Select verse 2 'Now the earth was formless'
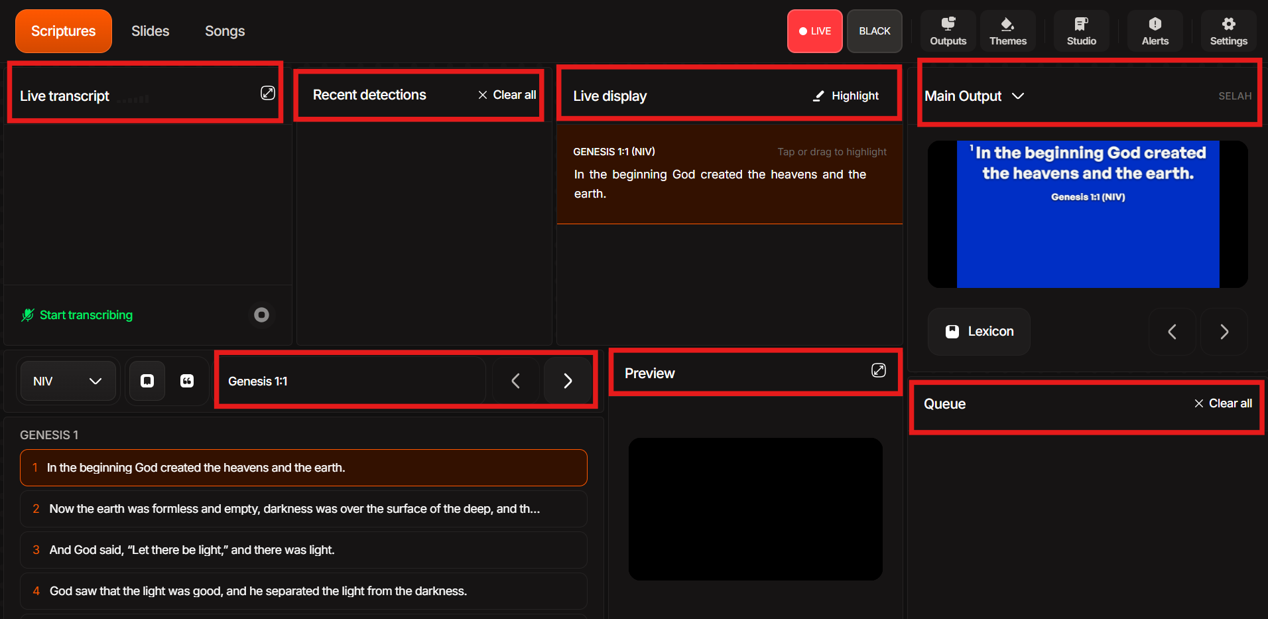 tap(304, 509)
